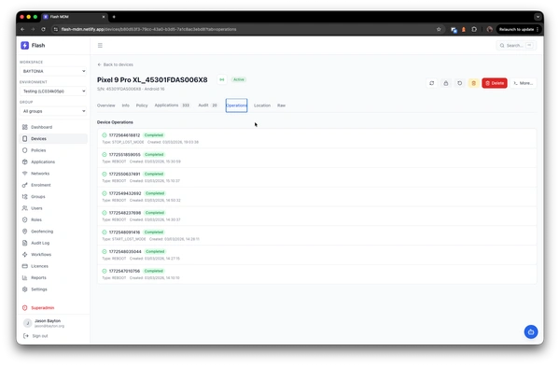This screenshot has height=366, width=560.
Task: Open the browser Extensions puzzle icon
Action: (474, 29)
